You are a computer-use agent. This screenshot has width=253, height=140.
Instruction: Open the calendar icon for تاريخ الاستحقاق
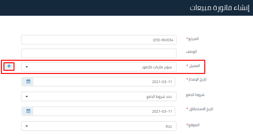point(28,111)
